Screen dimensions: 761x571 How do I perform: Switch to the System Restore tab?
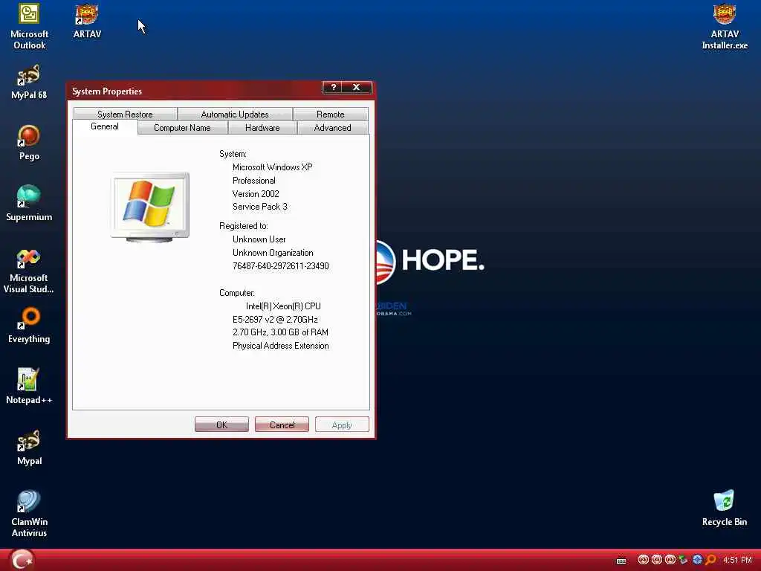[x=125, y=114]
